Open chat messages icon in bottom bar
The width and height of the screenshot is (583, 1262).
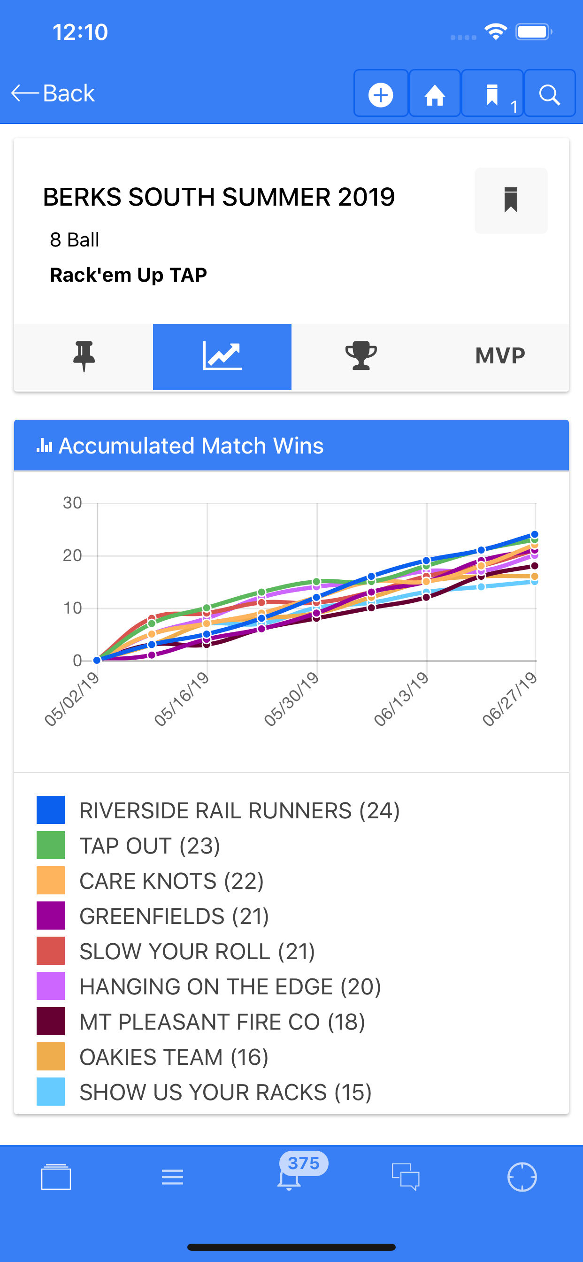tap(406, 1177)
